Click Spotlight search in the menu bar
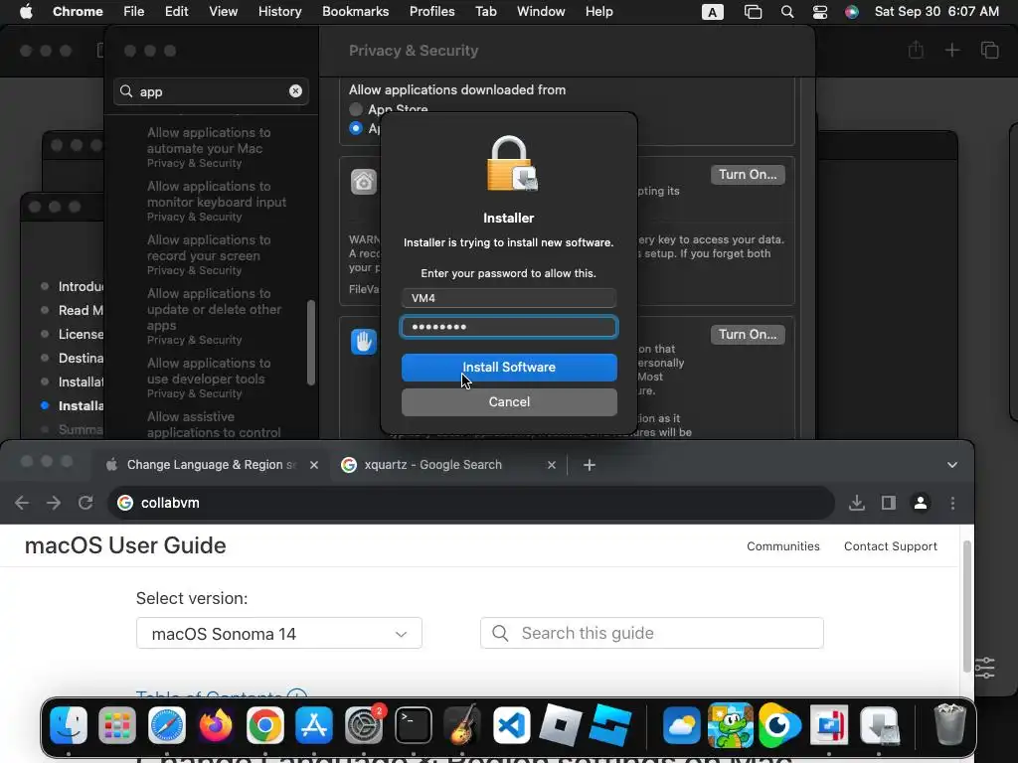The image size is (1018, 763). (x=787, y=12)
